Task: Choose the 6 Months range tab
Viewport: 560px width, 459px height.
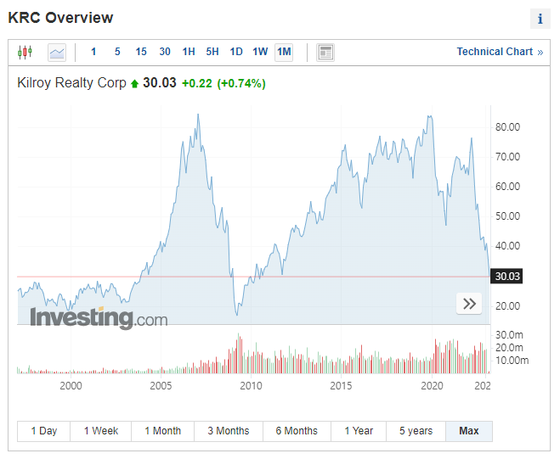Action: (297, 431)
